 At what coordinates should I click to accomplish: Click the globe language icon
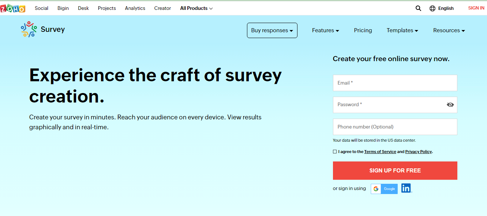pyautogui.click(x=432, y=8)
